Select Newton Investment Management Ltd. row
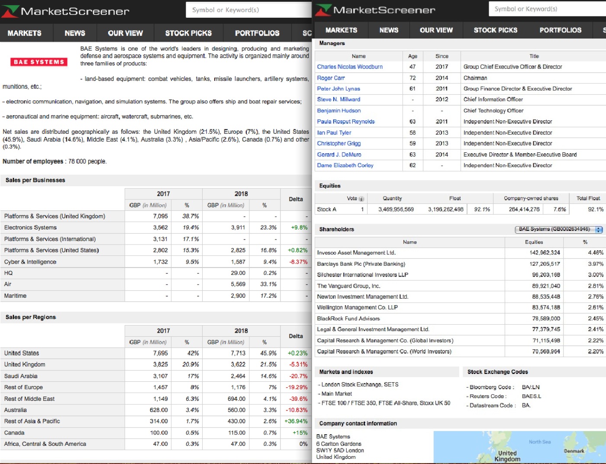This screenshot has height=464, width=606. tap(459, 297)
